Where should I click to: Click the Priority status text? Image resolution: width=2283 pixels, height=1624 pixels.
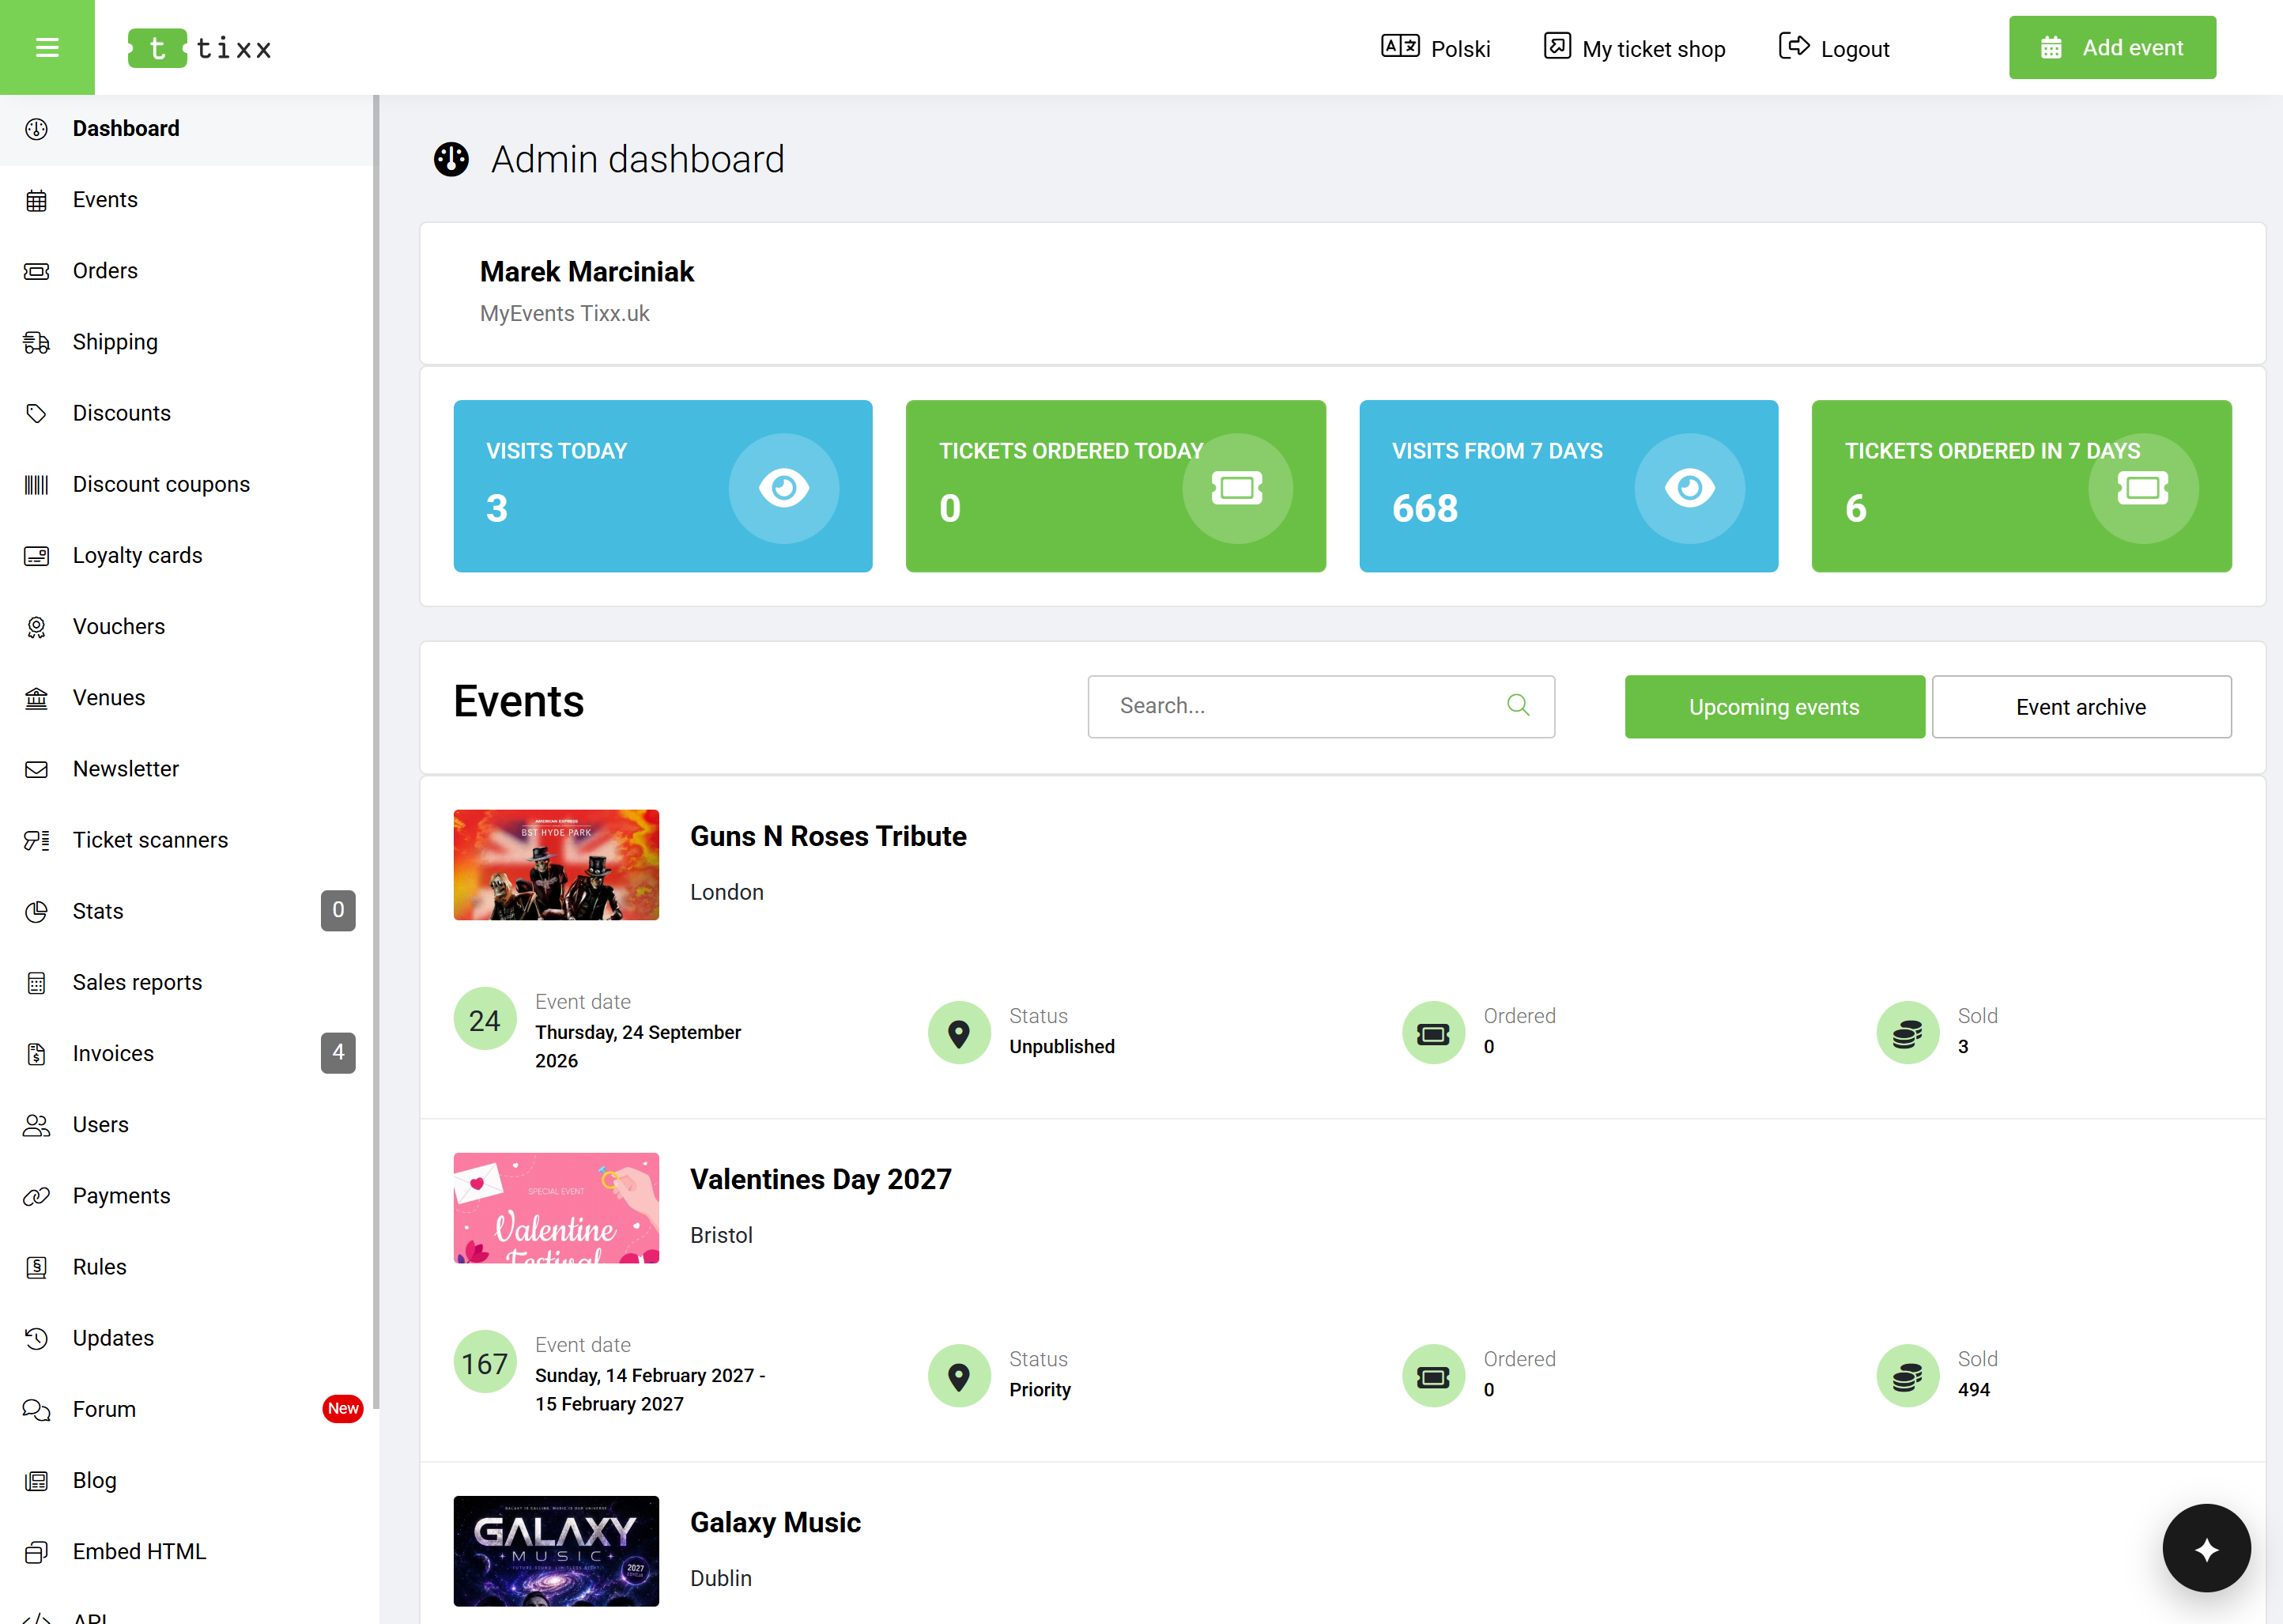1040,1389
